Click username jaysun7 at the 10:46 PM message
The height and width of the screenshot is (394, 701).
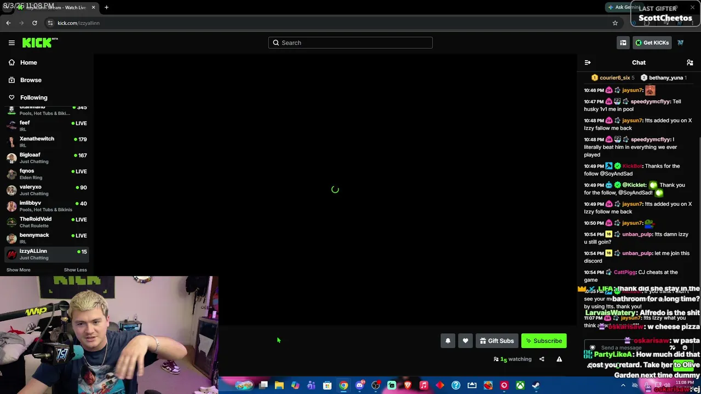click(x=633, y=90)
